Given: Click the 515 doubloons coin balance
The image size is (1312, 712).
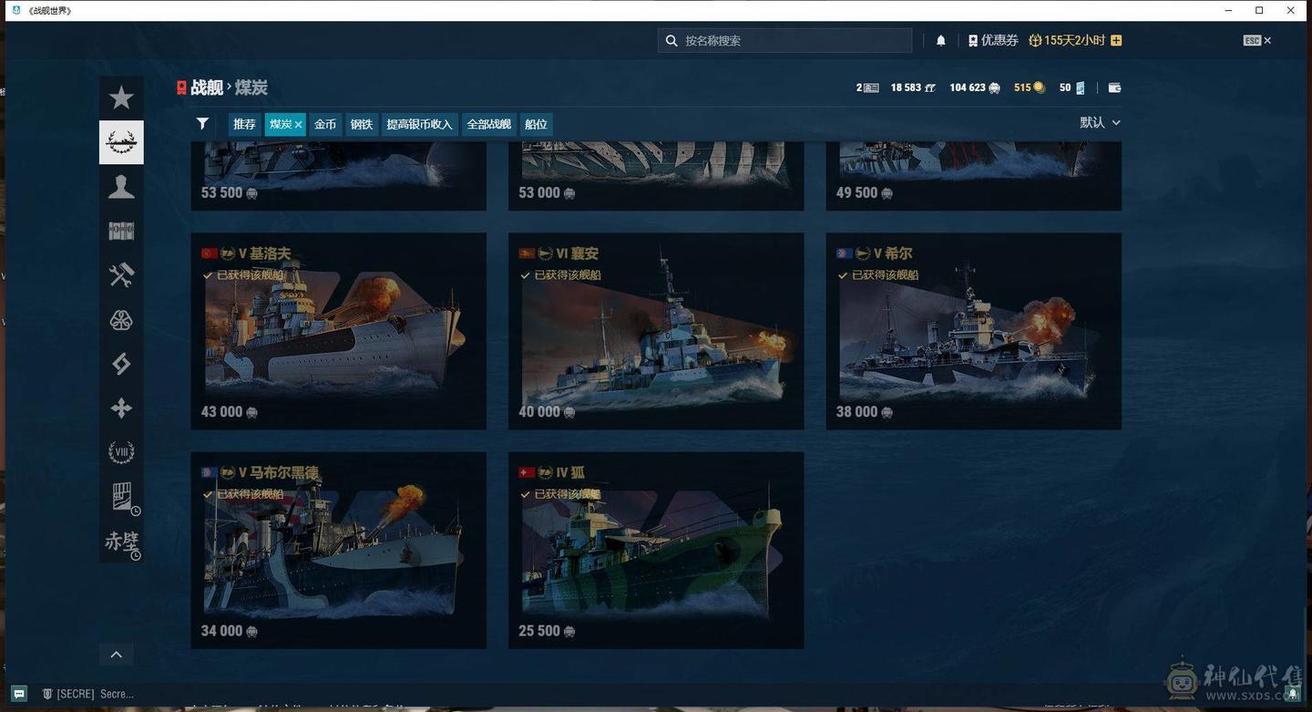Looking at the screenshot, I should tap(1030, 88).
